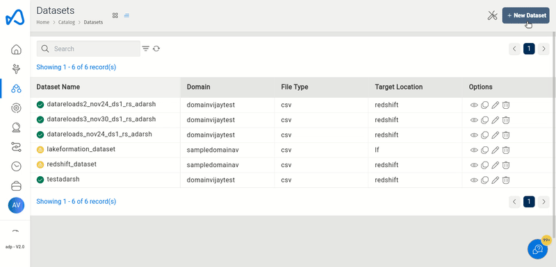556x267 pixels.
Task: Open the crystal globe icon in sidebar
Action: click(16, 128)
